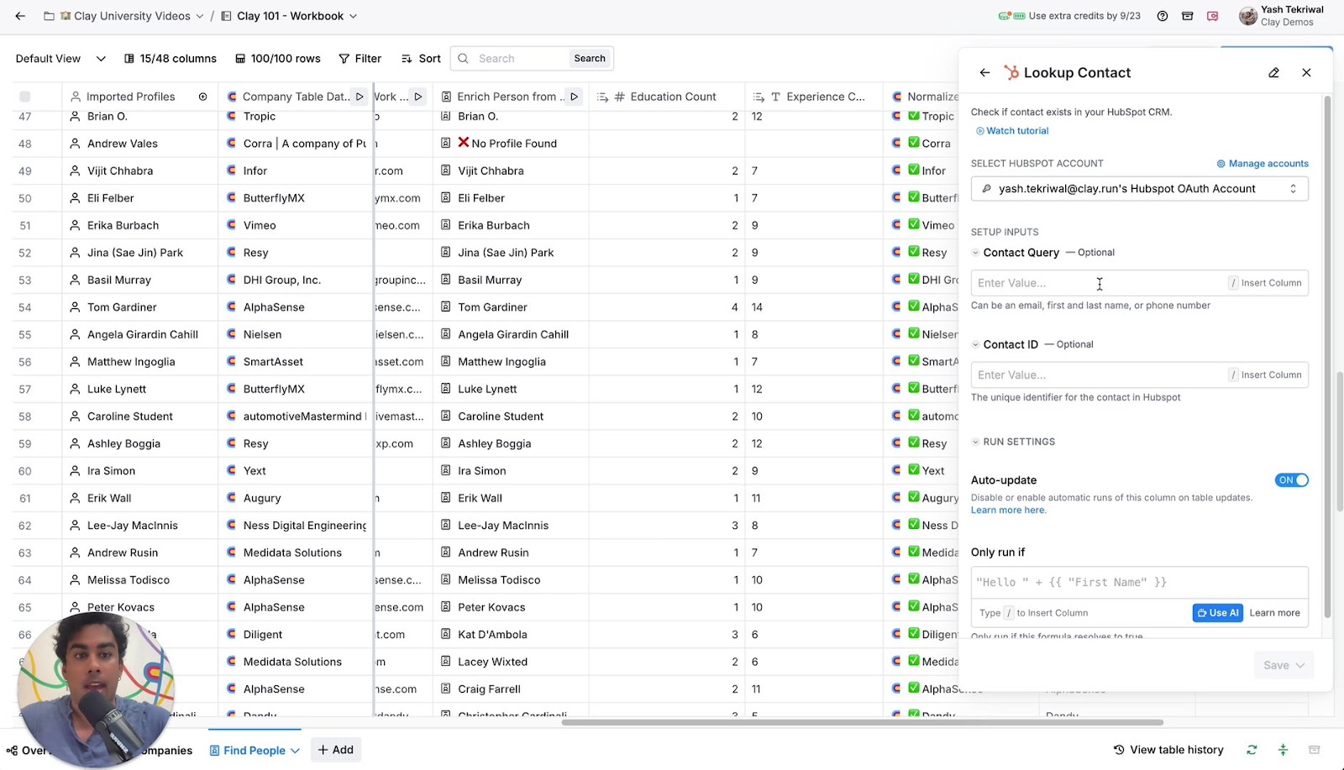Click the Clay icon beside Vimeo
The height and width of the screenshot is (770, 1344).
231,225
